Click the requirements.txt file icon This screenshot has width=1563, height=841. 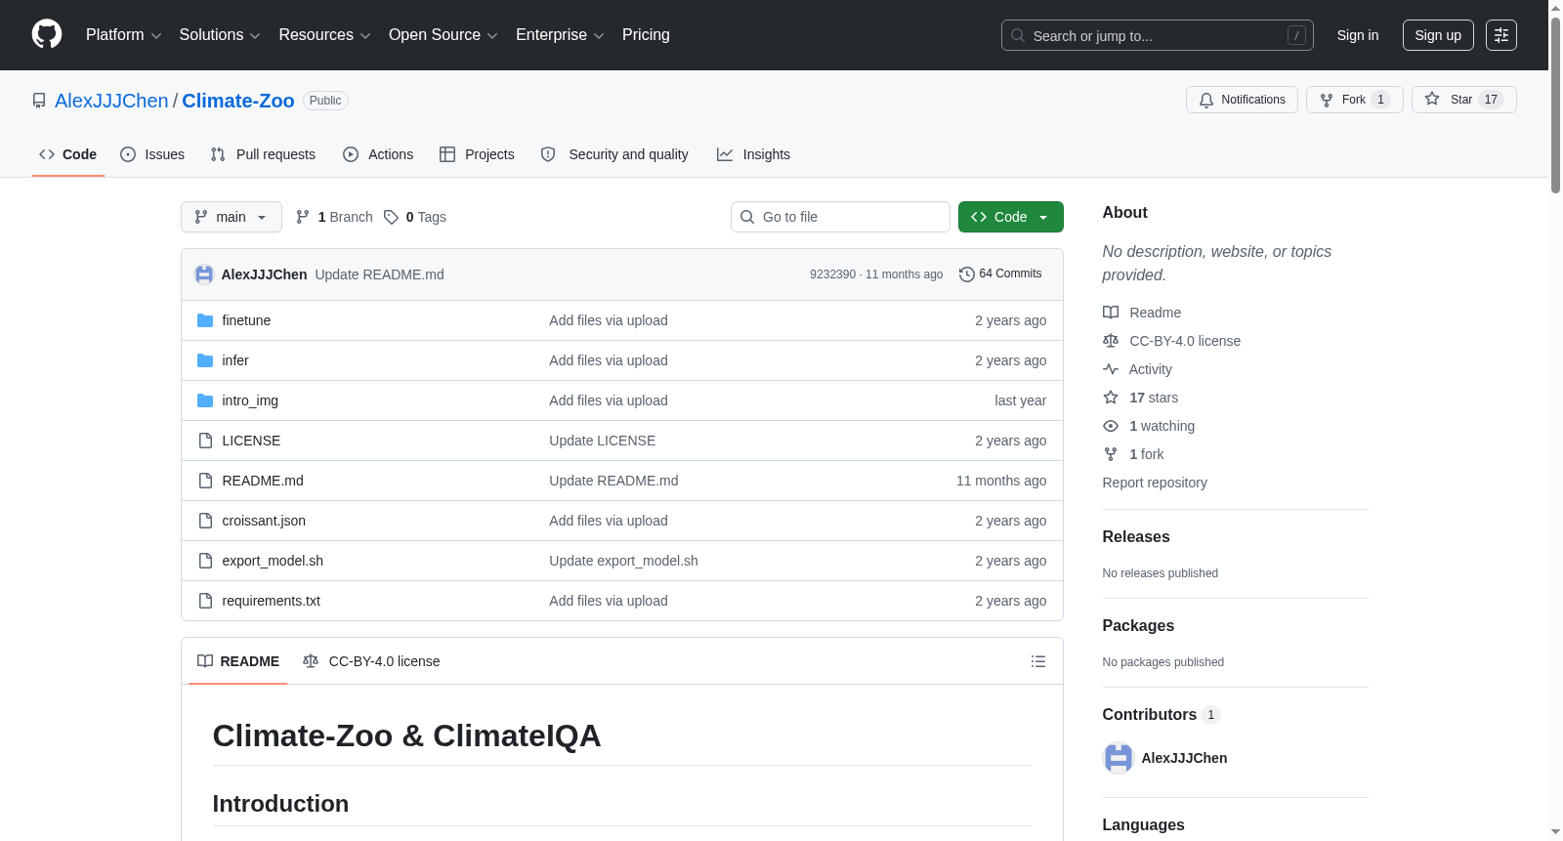[x=205, y=601]
